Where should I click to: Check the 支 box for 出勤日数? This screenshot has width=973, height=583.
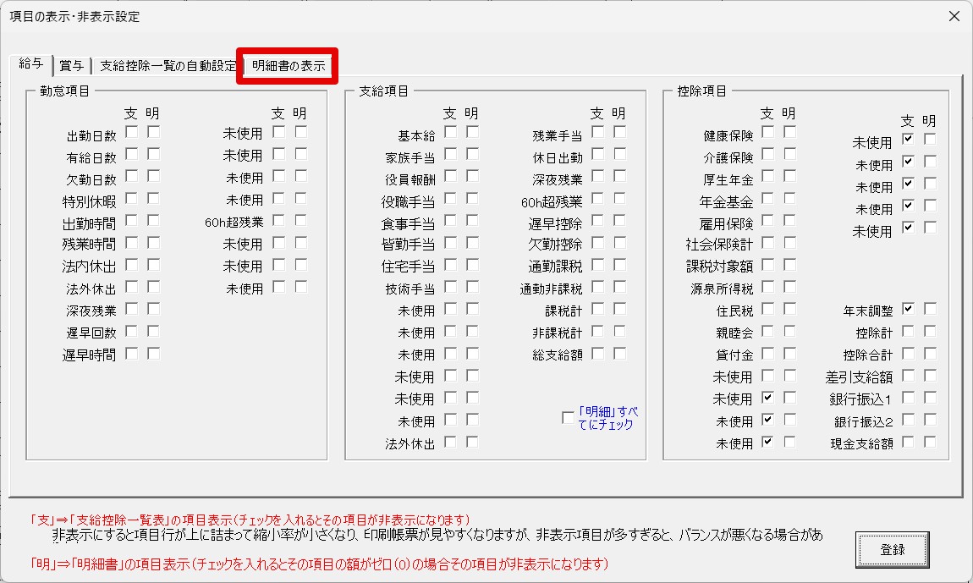point(131,132)
